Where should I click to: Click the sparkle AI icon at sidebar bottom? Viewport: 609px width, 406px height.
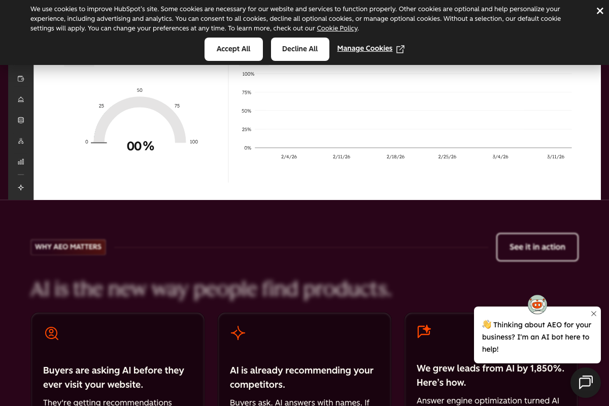tap(21, 187)
